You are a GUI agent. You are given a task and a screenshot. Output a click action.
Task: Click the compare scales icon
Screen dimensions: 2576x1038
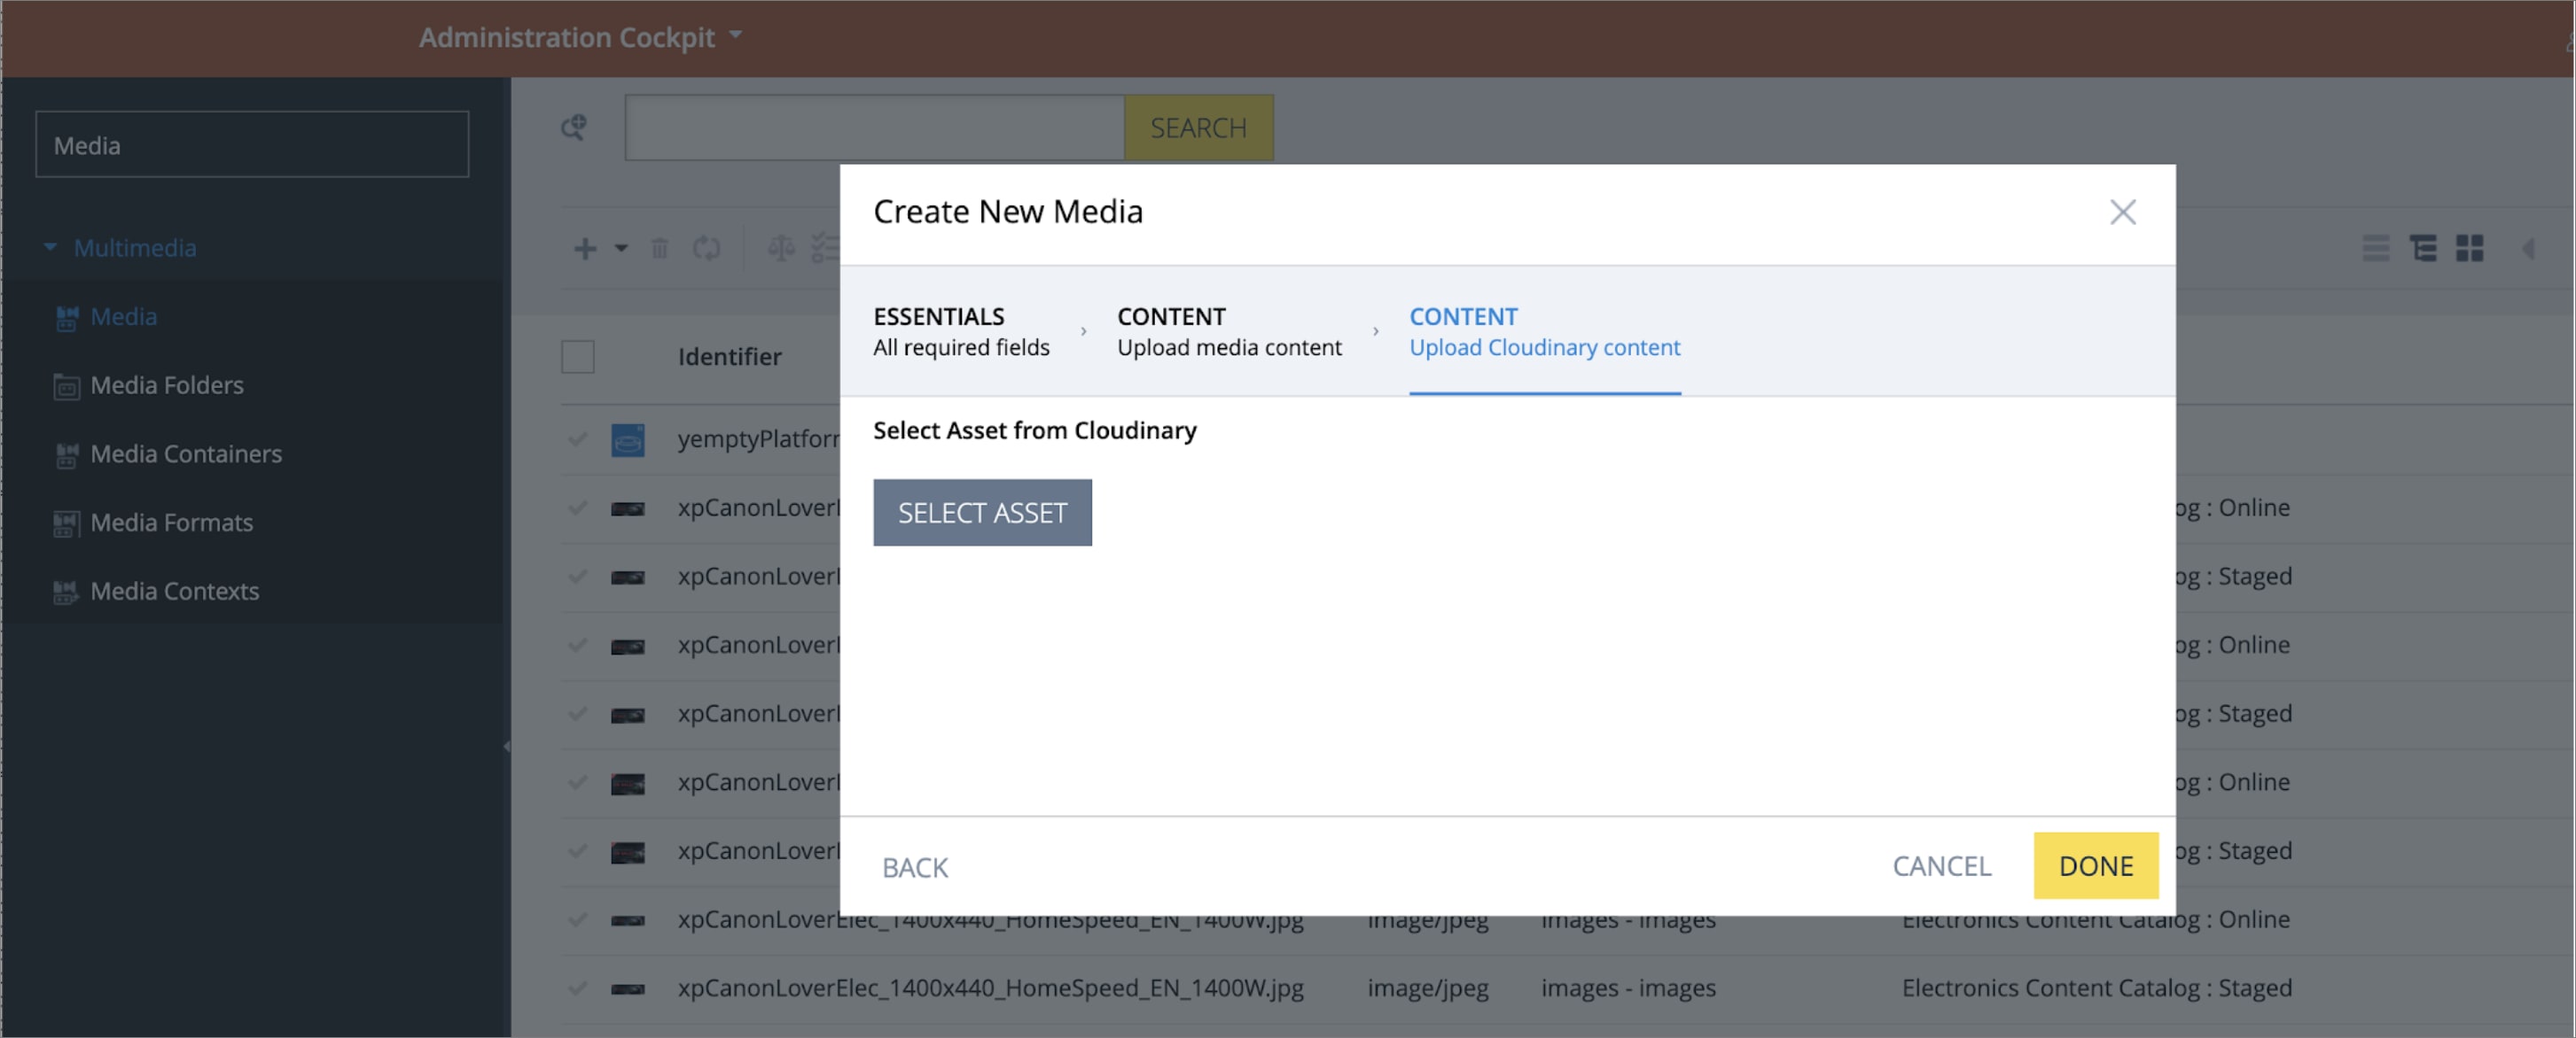tap(781, 248)
